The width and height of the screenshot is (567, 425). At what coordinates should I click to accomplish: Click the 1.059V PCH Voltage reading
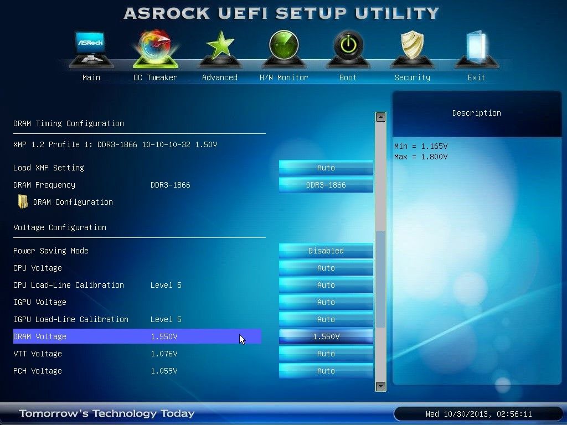(164, 371)
